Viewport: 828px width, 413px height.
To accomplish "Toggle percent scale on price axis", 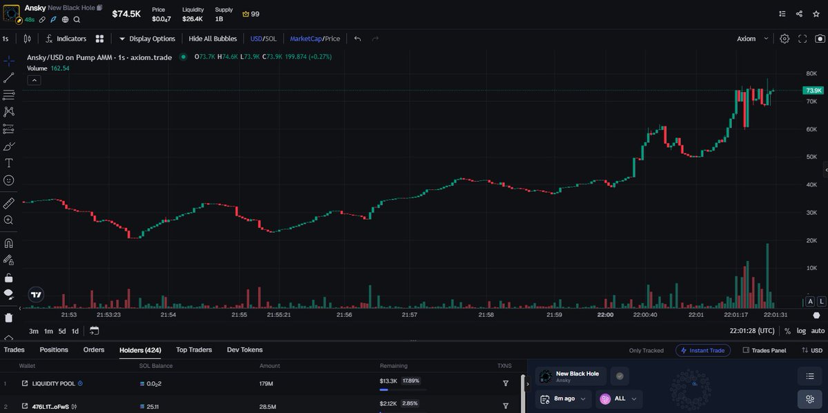I will 787,331.
